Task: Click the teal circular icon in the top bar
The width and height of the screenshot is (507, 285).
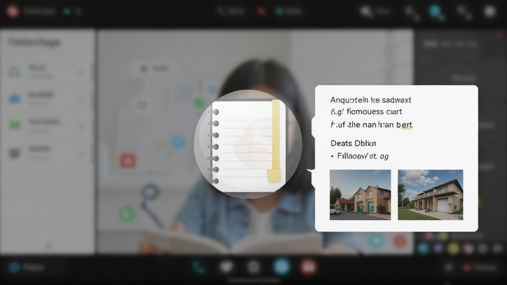Action: [435, 11]
